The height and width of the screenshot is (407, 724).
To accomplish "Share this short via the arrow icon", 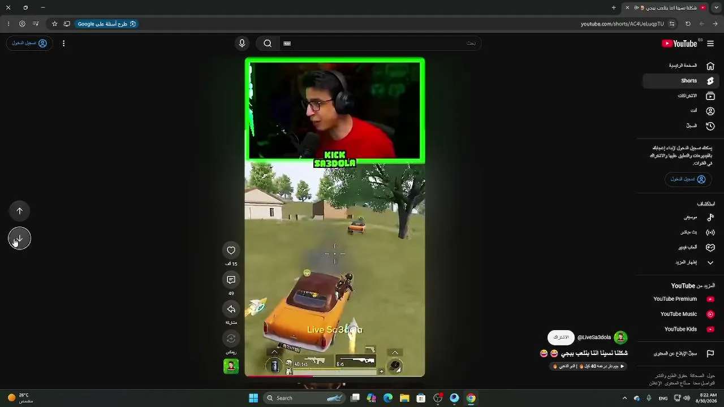I will (231, 309).
